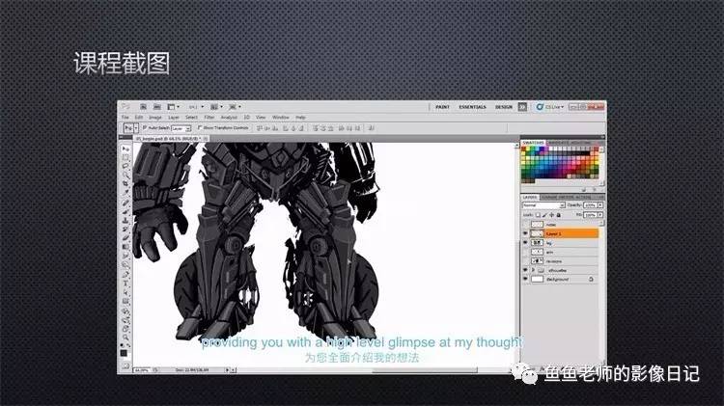724x406 pixels.
Task: Click the top layer's thumbnail in Layers panel
Action: (537, 225)
